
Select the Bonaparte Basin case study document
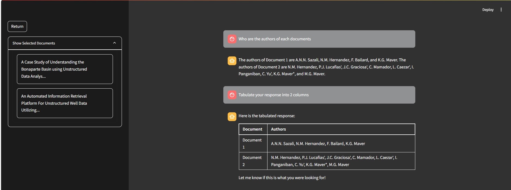65,69
